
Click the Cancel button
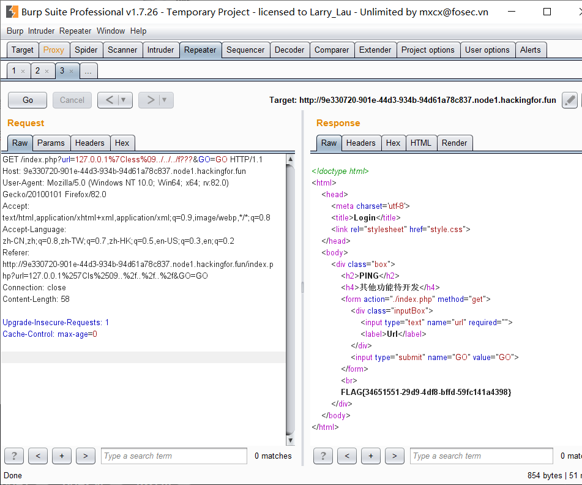[72, 100]
